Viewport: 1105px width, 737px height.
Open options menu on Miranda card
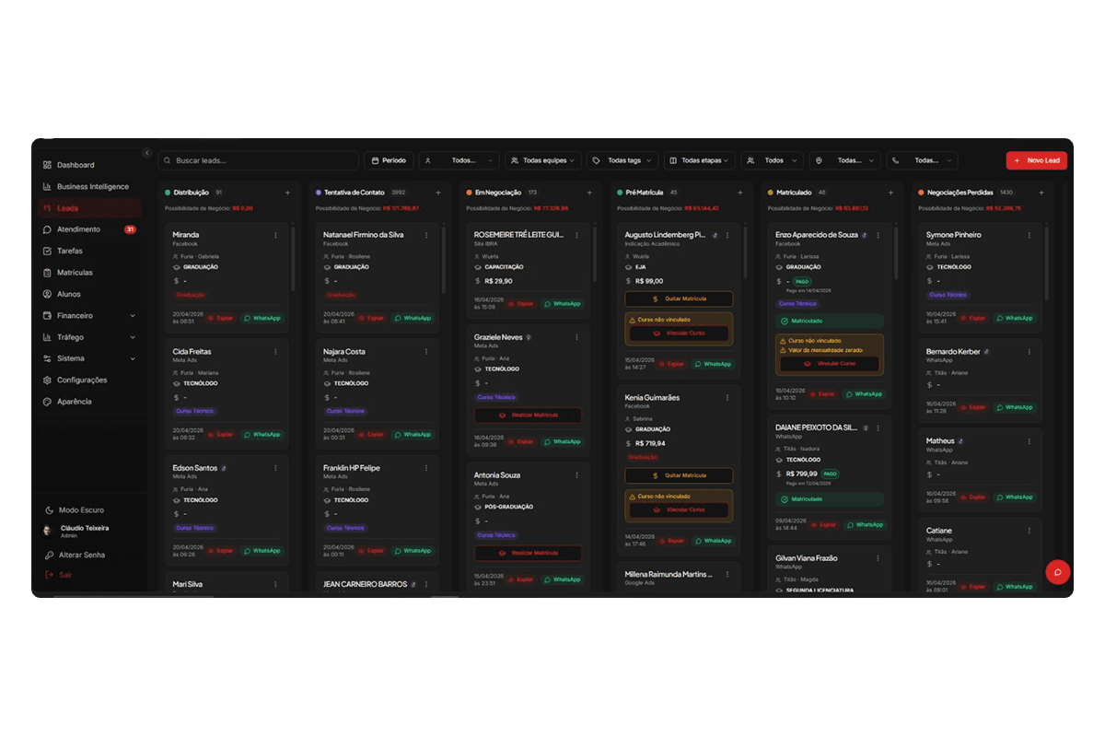tap(274, 235)
